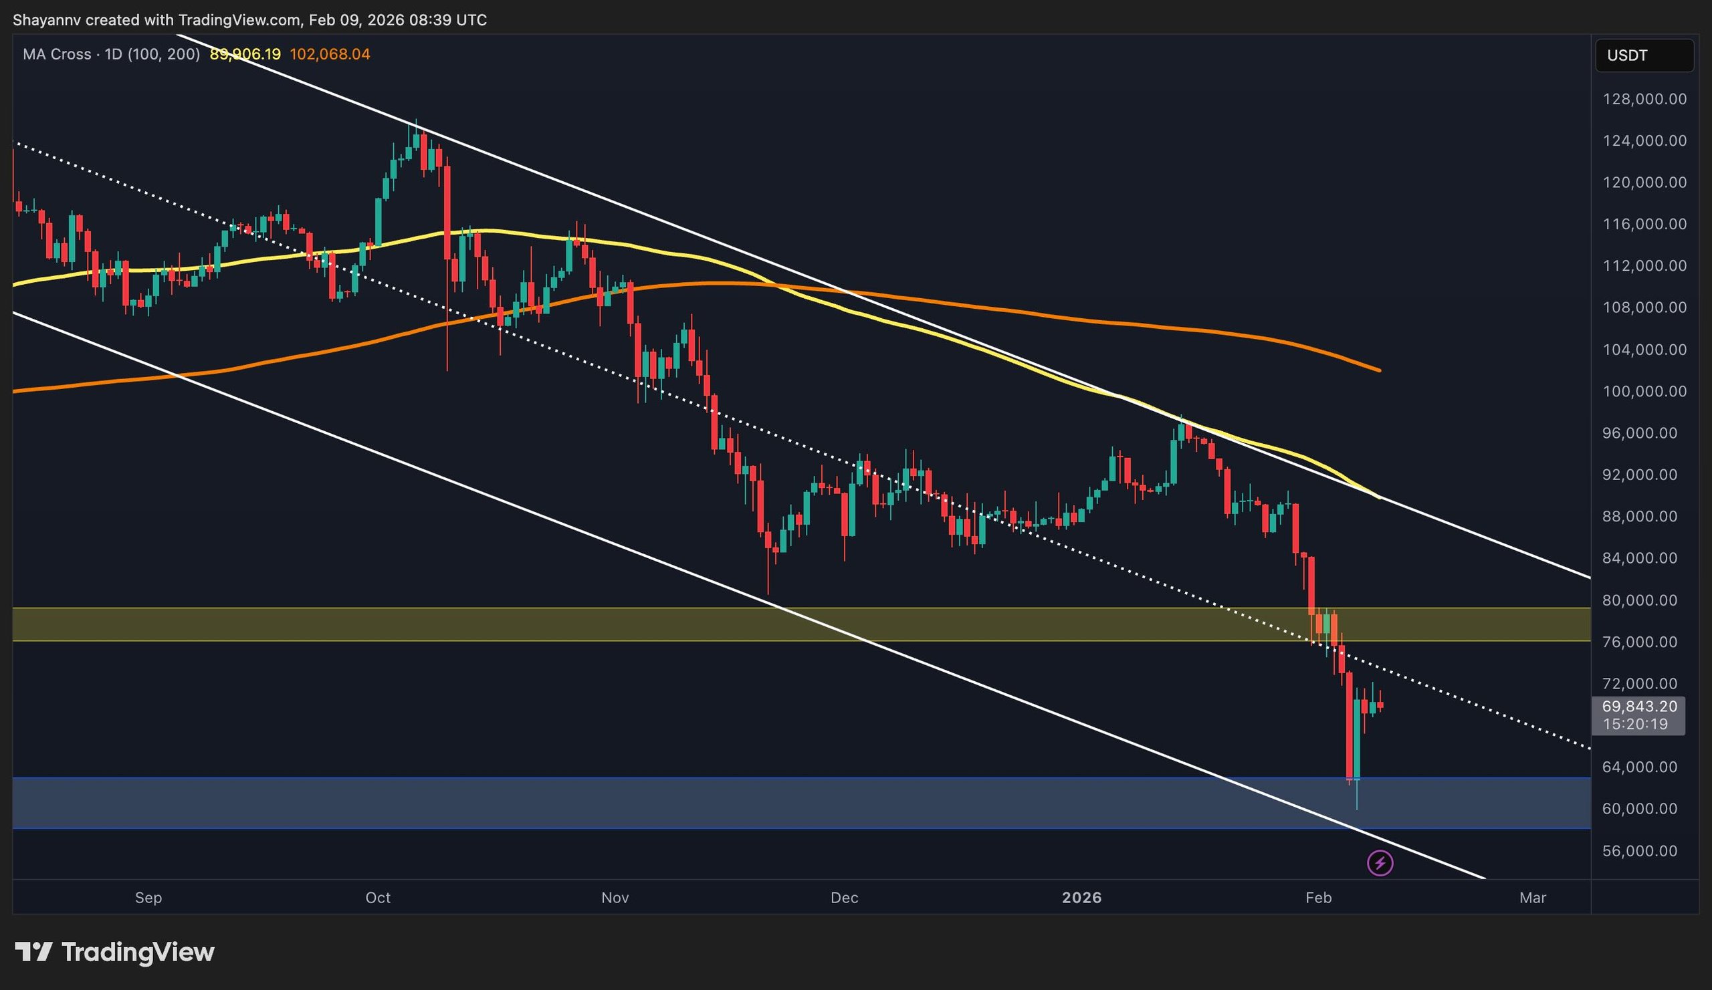Toggle the USDT currency display on the price scale
This screenshot has height=990, width=1712.
tap(1644, 56)
